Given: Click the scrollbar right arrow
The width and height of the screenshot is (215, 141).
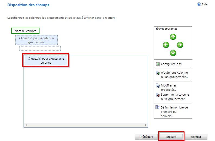Looking at the screenshot, I should 145,125.
